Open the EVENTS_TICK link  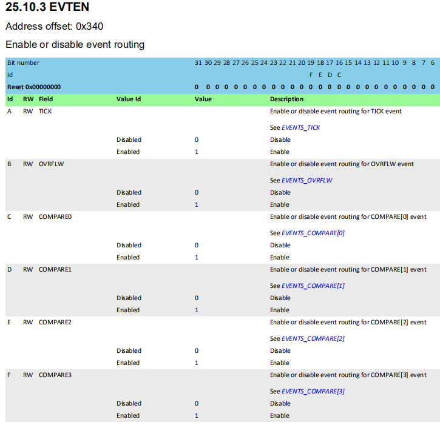click(300, 127)
